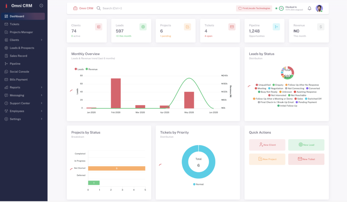The image size is (347, 202).
Task: Click the Projects checkbox icon card
Action: (187, 27)
